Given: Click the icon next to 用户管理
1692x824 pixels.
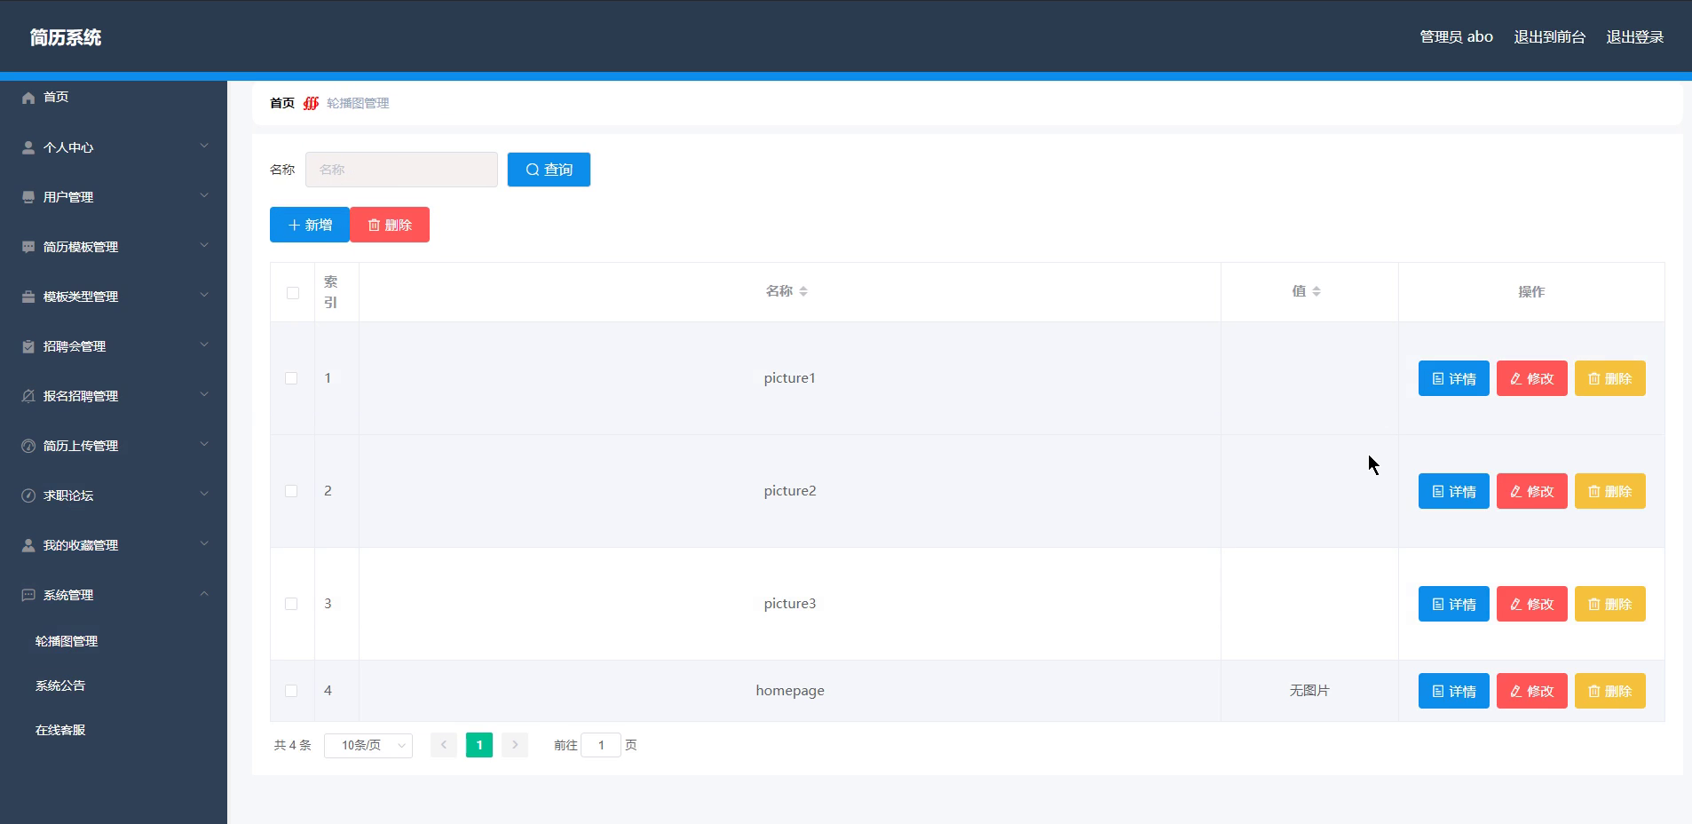Looking at the screenshot, I should [28, 197].
